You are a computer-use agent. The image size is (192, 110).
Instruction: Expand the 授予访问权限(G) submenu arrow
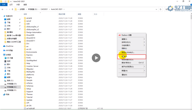(144, 67)
